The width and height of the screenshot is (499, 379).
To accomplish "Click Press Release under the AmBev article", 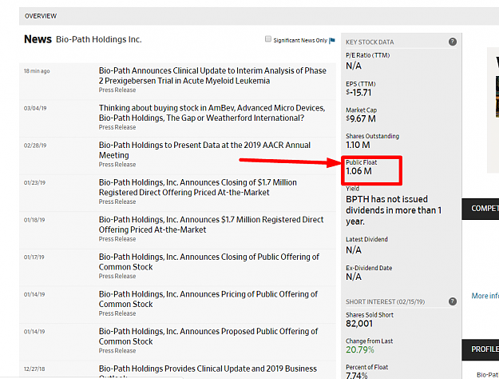I will click(x=117, y=127).
